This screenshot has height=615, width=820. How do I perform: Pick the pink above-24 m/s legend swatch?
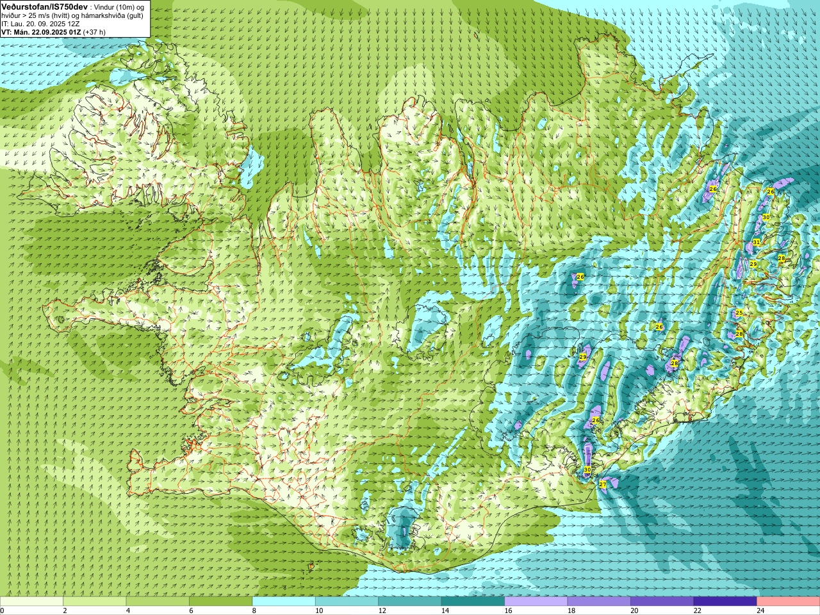(x=789, y=602)
